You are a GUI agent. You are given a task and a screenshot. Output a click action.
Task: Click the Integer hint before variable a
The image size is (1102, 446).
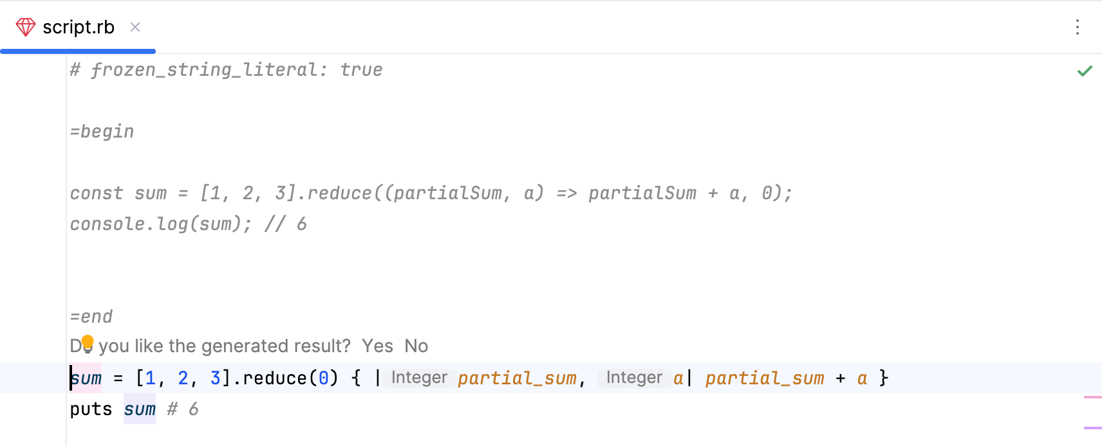635,378
